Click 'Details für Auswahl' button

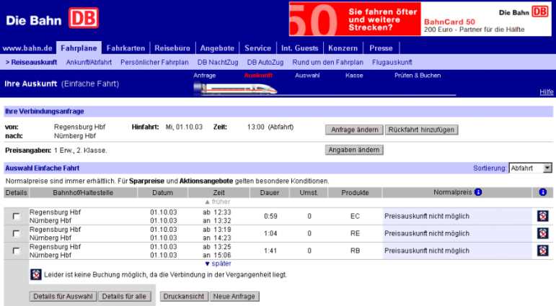click(63, 297)
